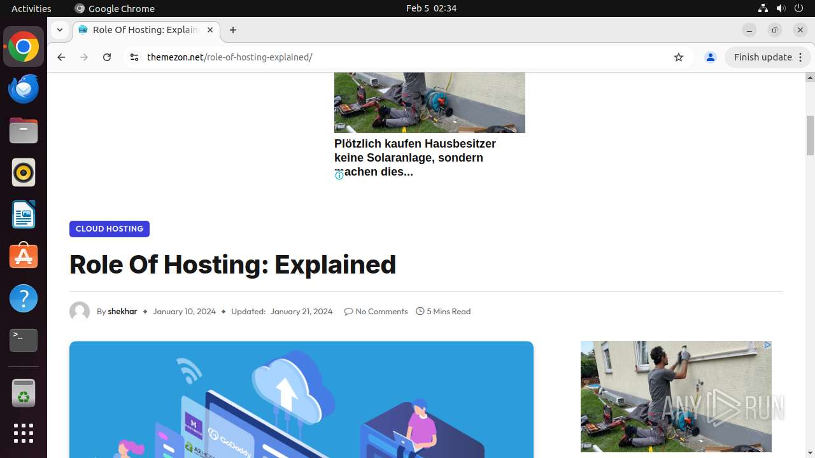This screenshot has width=815, height=458.
Task: Open the Help icon in dock
Action: [x=24, y=298]
